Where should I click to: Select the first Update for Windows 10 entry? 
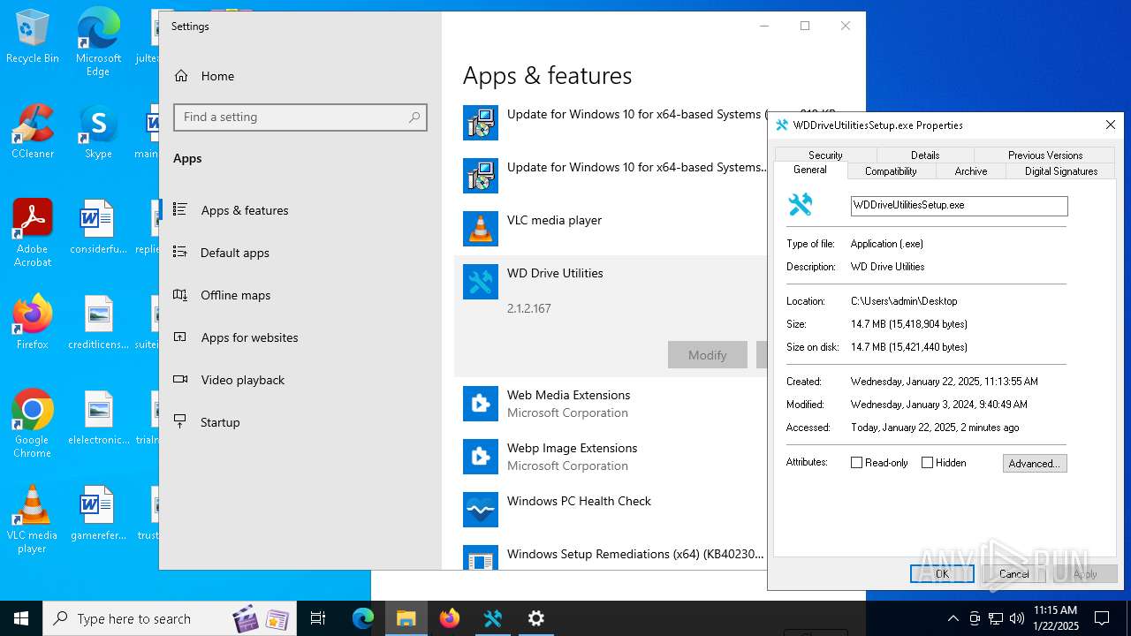pyautogui.click(x=610, y=123)
